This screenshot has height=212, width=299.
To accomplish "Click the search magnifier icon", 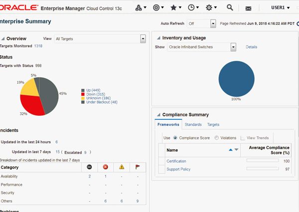I will (230, 7).
